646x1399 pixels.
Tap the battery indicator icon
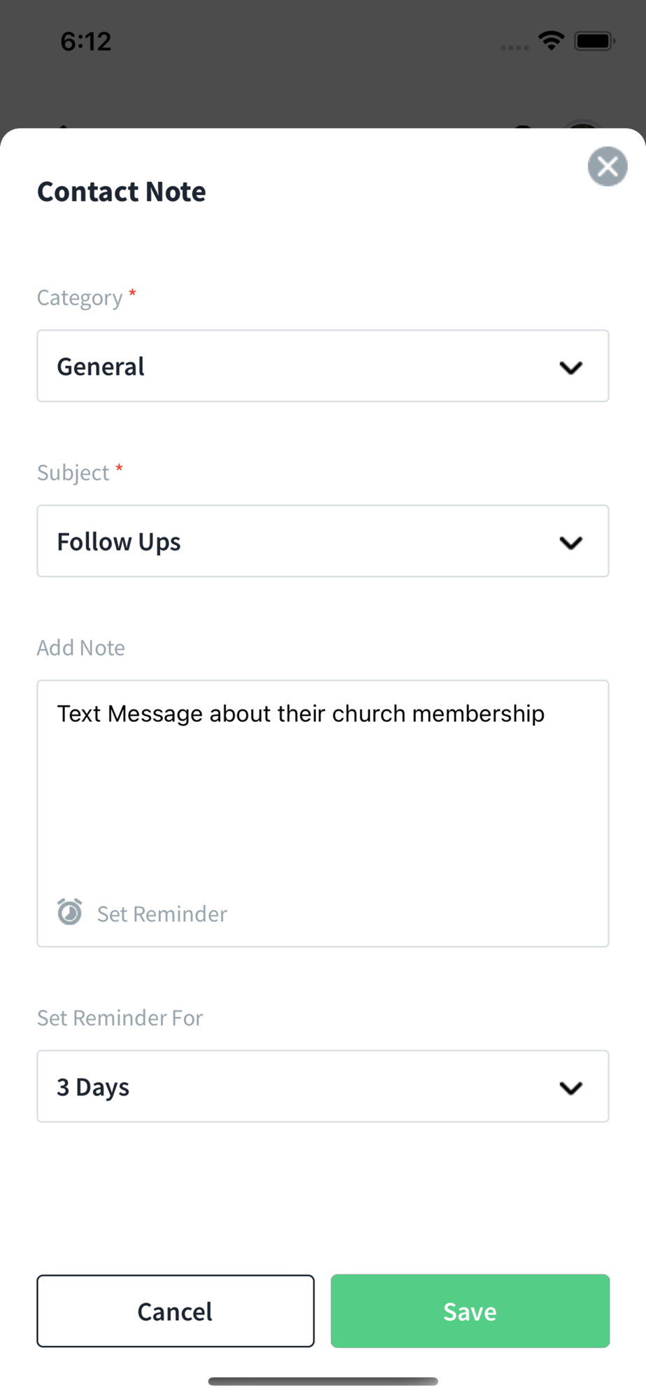[594, 41]
